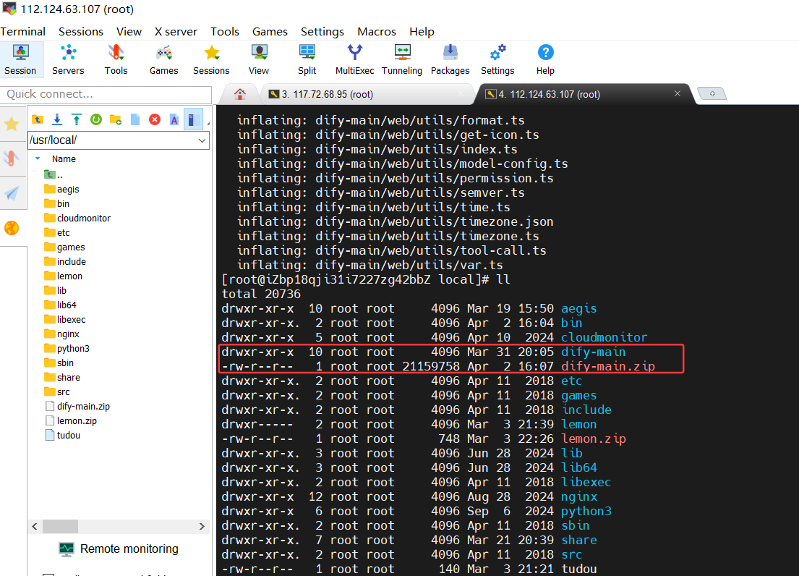Open the Sessions star sidebar tab
Screen dimensions: 799x576
[x=12, y=124]
